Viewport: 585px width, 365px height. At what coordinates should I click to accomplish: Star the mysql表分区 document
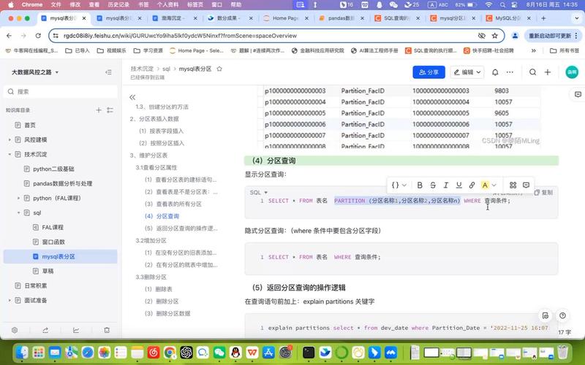pyautogui.click(x=219, y=69)
